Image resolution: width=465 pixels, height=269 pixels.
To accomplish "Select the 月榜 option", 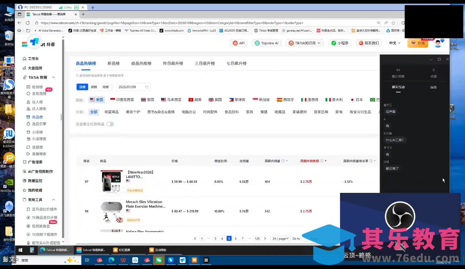I will 105,87.
